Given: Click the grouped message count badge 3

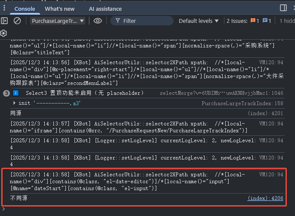Looking at the screenshot, I should tap(6, 93).
